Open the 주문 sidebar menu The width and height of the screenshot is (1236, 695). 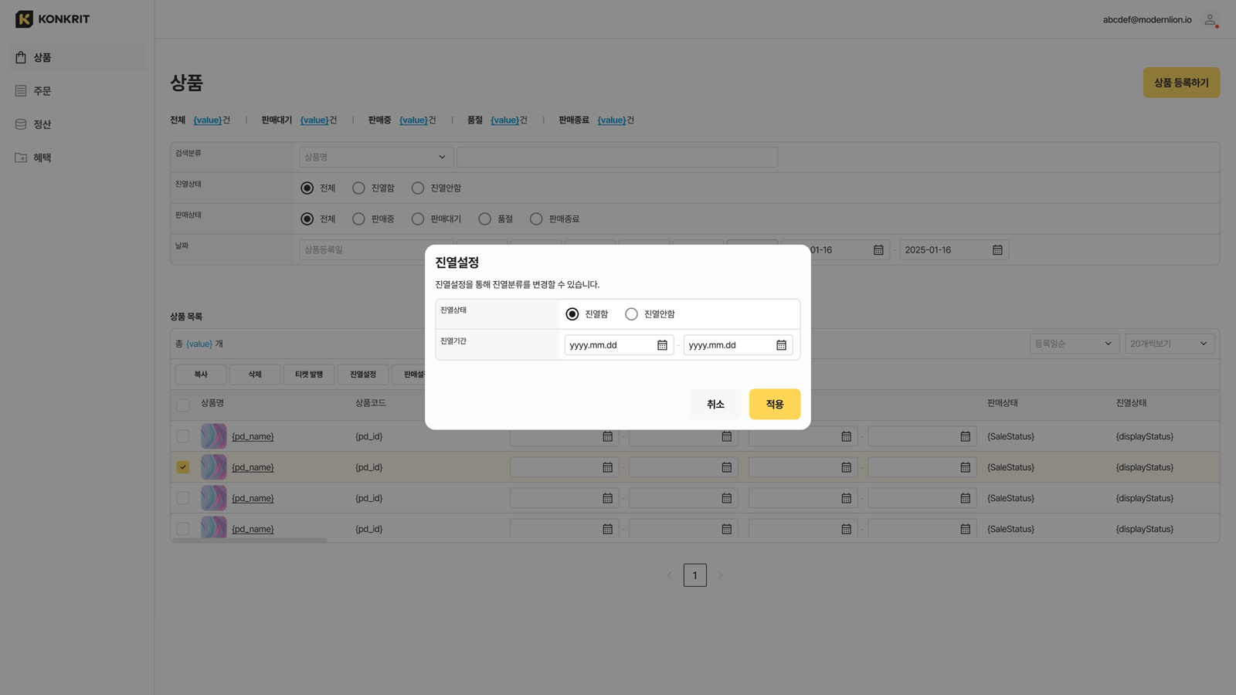pos(77,91)
